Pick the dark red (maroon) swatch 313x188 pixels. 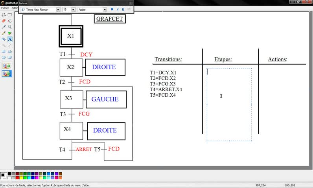(17, 174)
